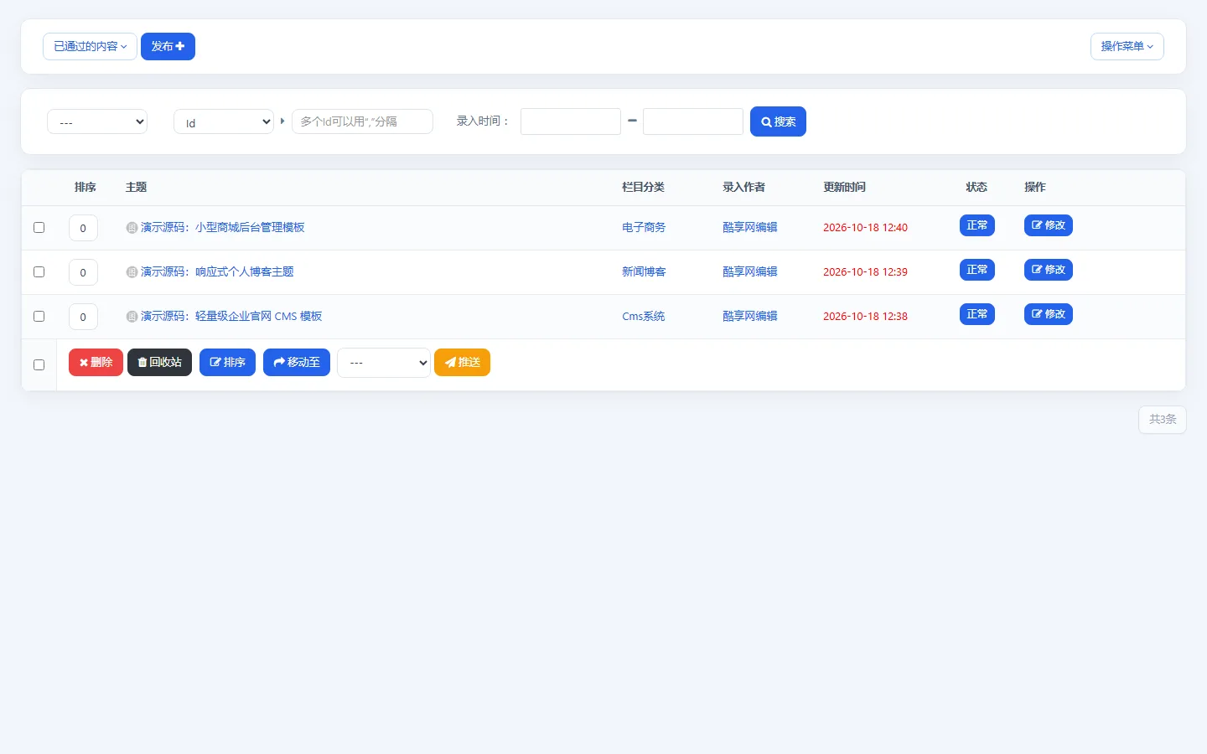Toggle 正常 status of 轻量级企业官网 CMS 模板

point(977,314)
